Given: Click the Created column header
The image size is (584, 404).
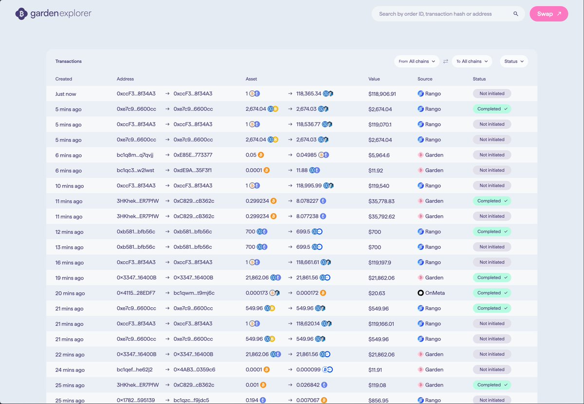Looking at the screenshot, I should pos(64,79).
